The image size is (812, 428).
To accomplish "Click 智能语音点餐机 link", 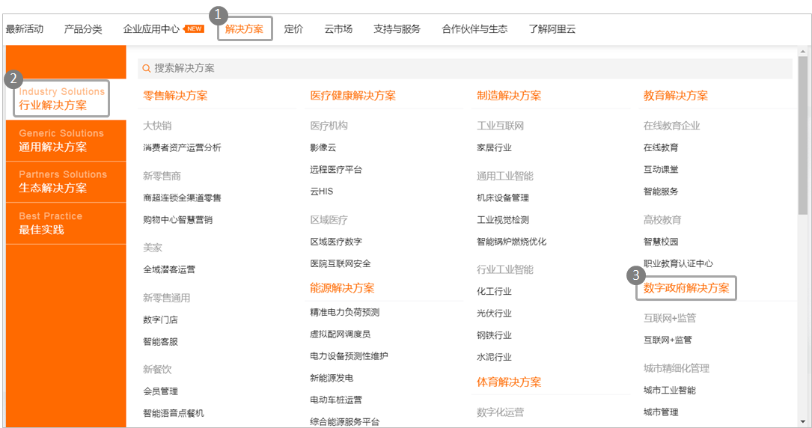I will 174,413.
